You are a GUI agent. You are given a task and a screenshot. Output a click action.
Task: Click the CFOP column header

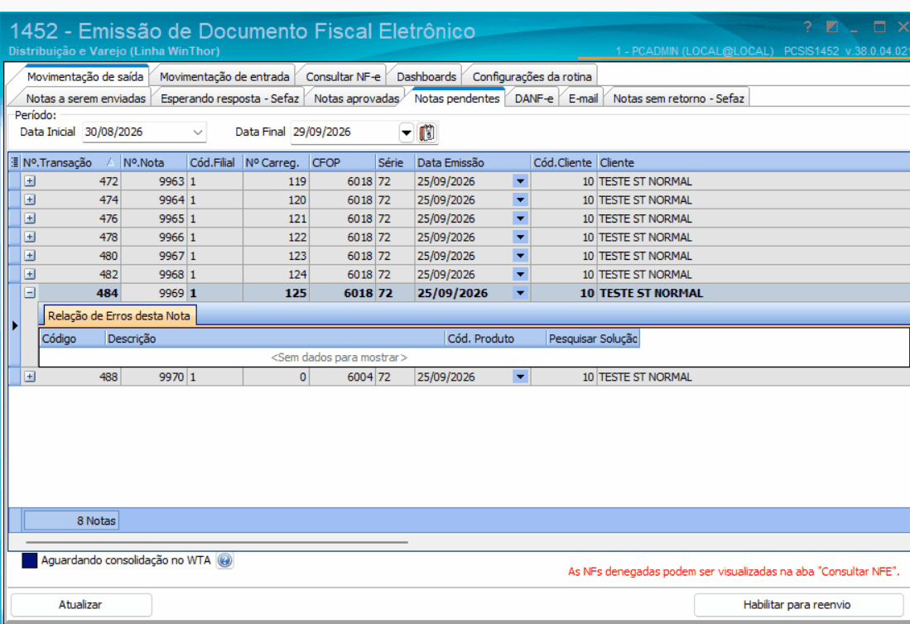click(343, 162)
